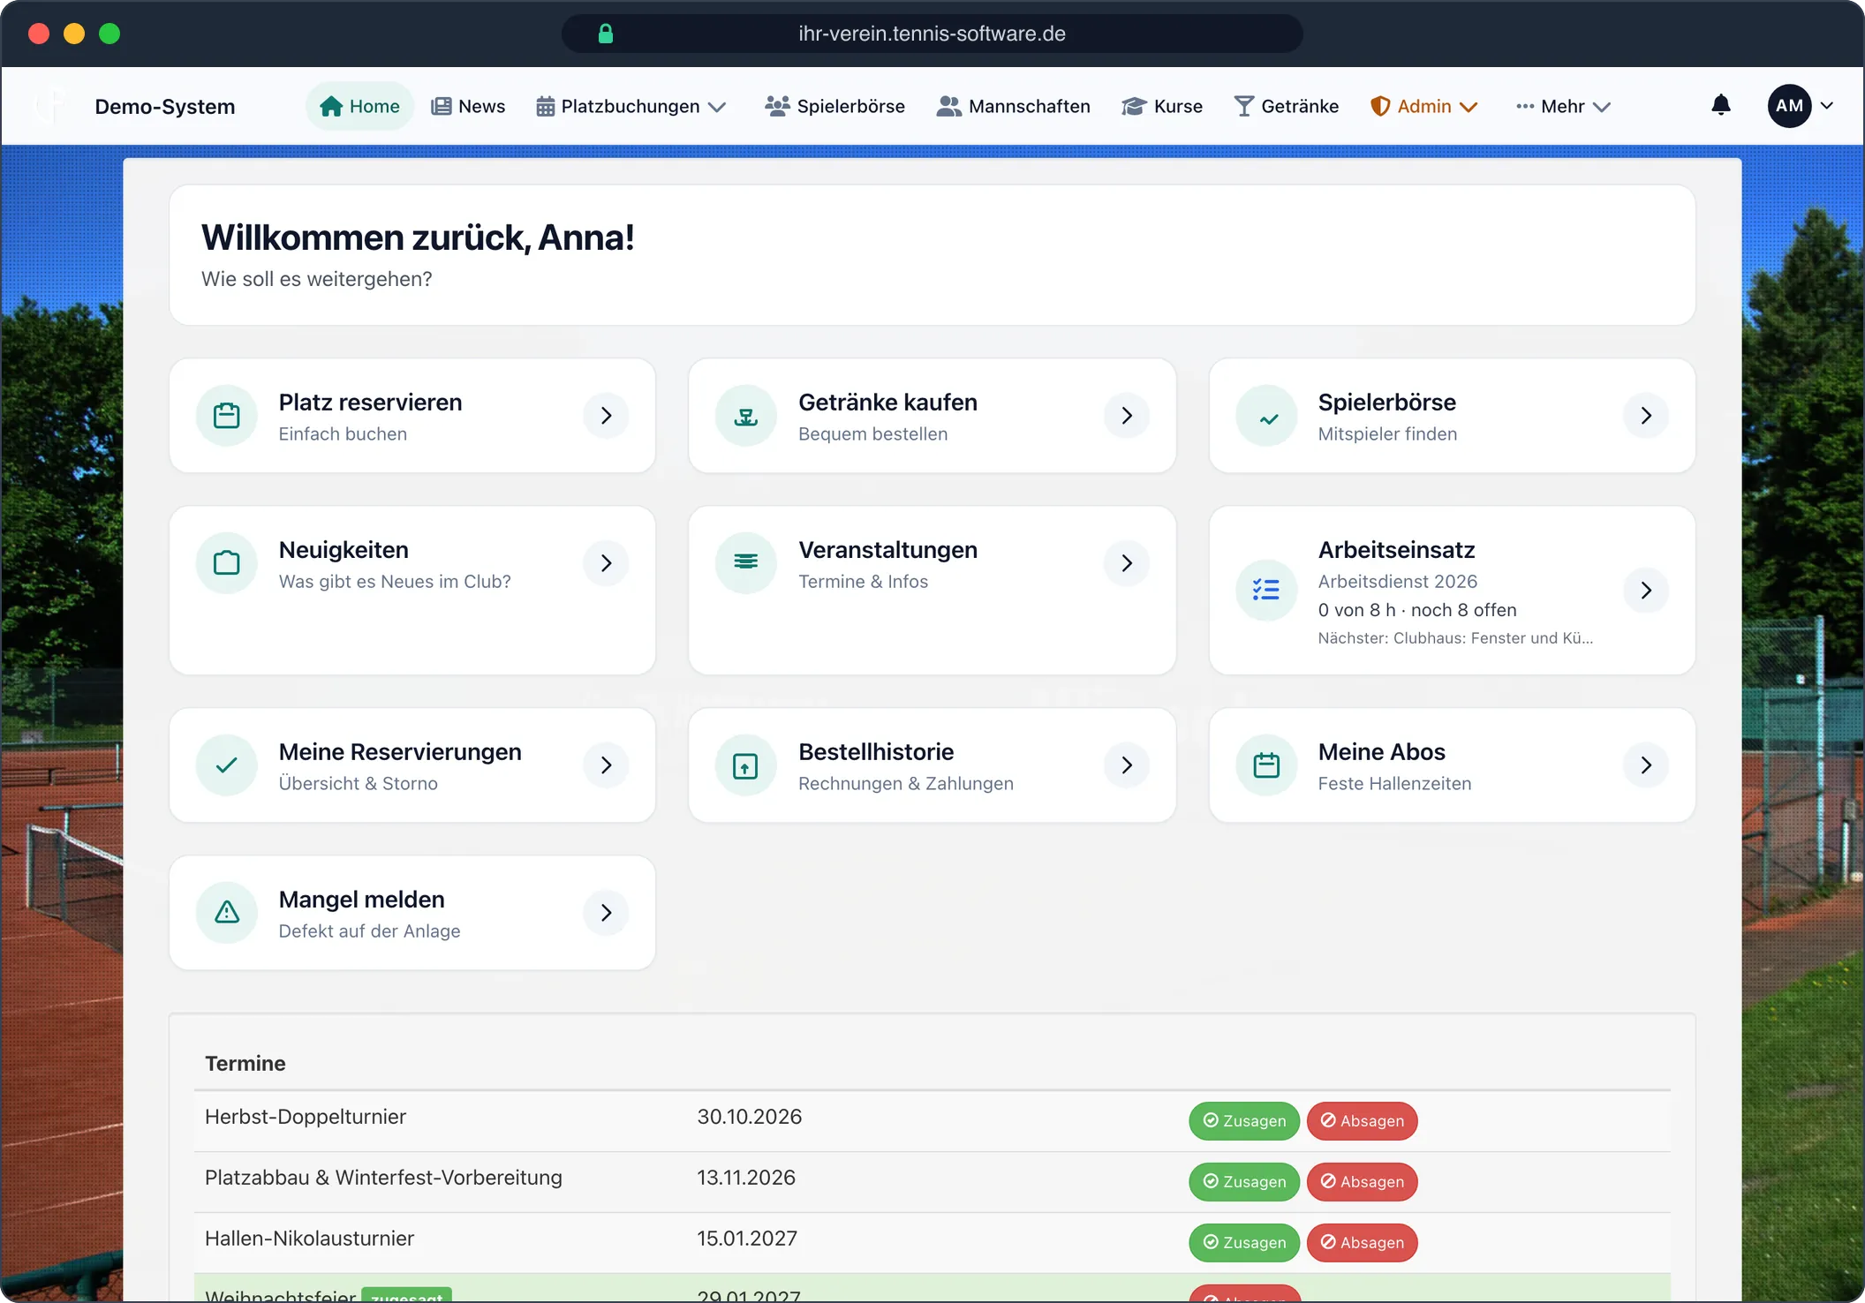Click Absagen for Platzabbau & Winterfest-Vorbereitung
The image size is (1865, 1303).
coord(1363,1182)
